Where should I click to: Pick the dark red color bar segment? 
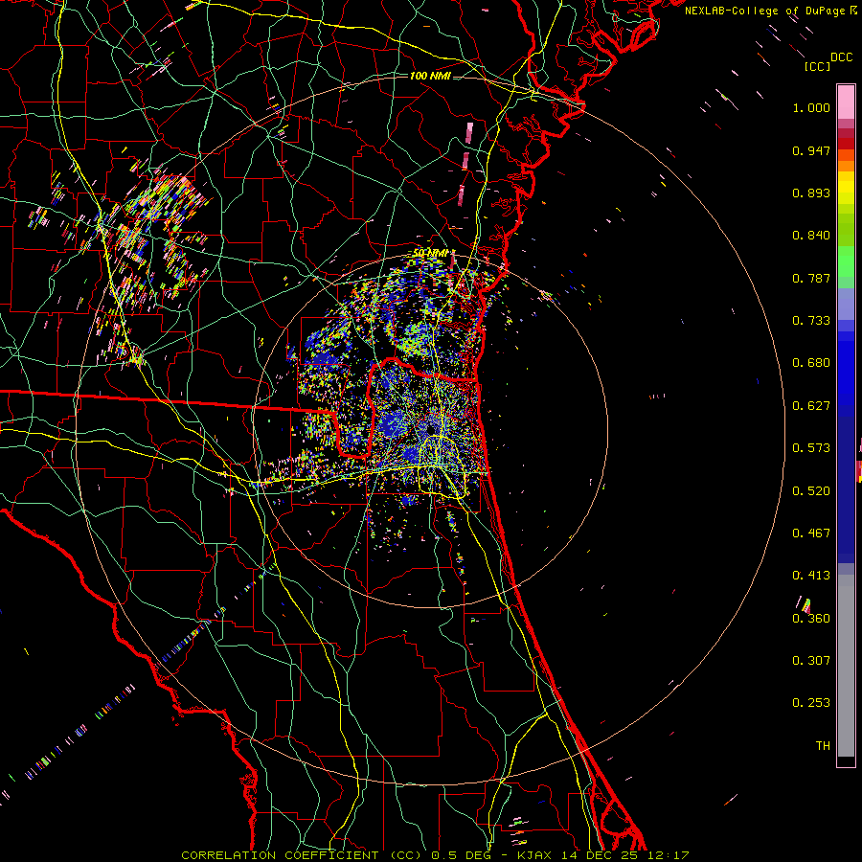pos(846,142)
